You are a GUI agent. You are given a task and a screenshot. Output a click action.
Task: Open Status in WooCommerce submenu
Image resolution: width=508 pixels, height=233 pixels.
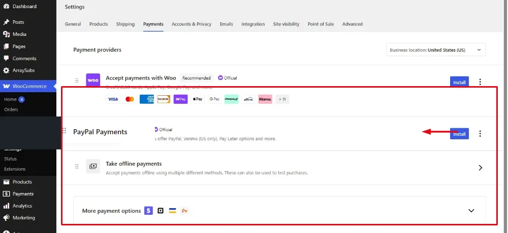coord(10,159)
